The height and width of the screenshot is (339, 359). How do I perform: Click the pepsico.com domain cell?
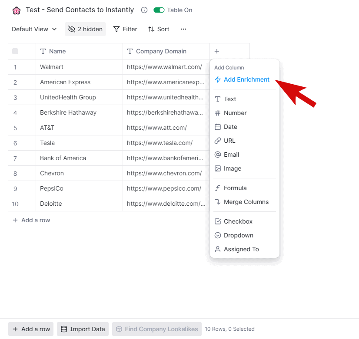point(166,188)
